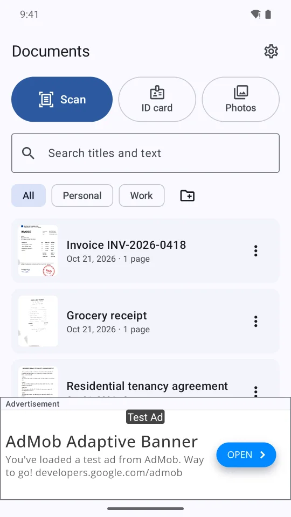Viewport: 291px width, 517px height.
Task: Tap the battery status icon
Action: pyautogui.click(x=268, y=14)
